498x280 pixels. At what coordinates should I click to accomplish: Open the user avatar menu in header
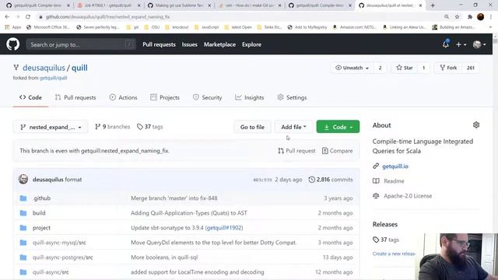click(479, 45)
